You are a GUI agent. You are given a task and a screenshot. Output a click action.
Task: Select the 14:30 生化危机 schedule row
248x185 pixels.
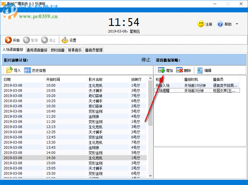72,158
